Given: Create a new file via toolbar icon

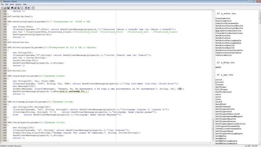Looking at the screenshot, I should 2,8.
